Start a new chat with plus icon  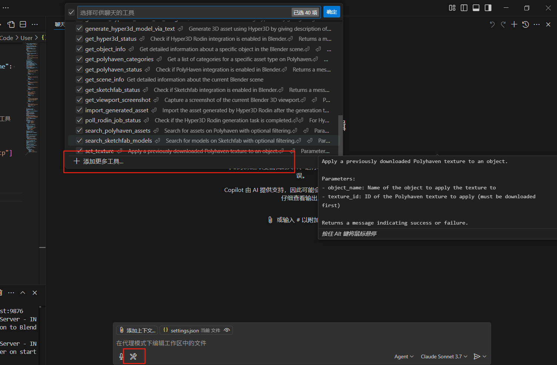[514, 24]
